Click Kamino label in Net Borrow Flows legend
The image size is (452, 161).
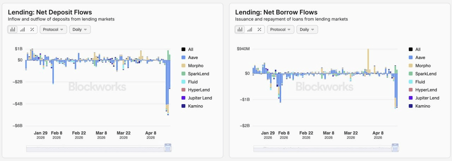[423, 106]
